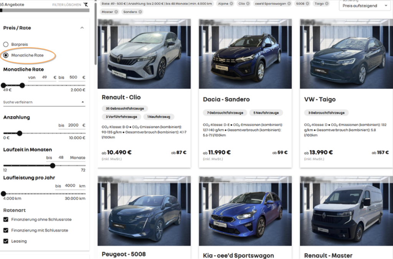Remove the Taigo filter chip
Image resolution: width=393 pixels, height=259 pixels.
[327, 3]
